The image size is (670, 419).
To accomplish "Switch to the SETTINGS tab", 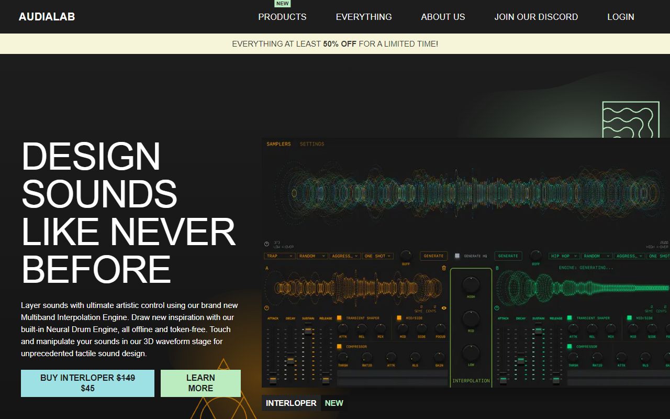I will tap(312, 144).
